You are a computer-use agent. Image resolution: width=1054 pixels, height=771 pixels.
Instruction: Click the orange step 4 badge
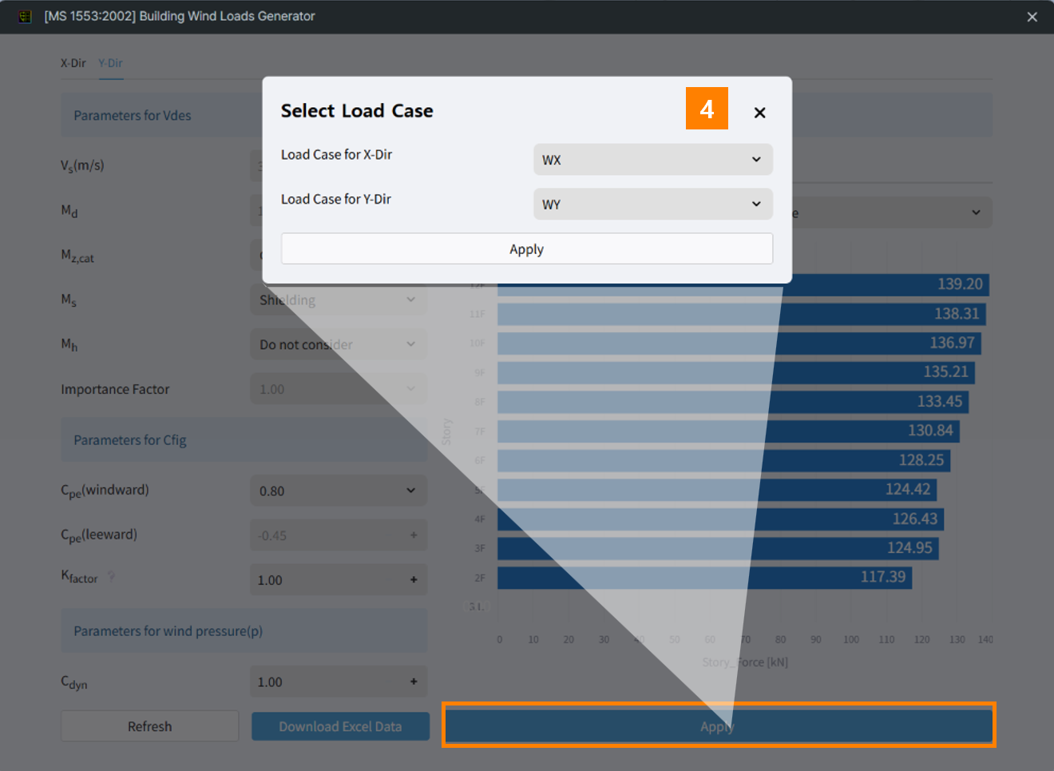tap(707, 109)
